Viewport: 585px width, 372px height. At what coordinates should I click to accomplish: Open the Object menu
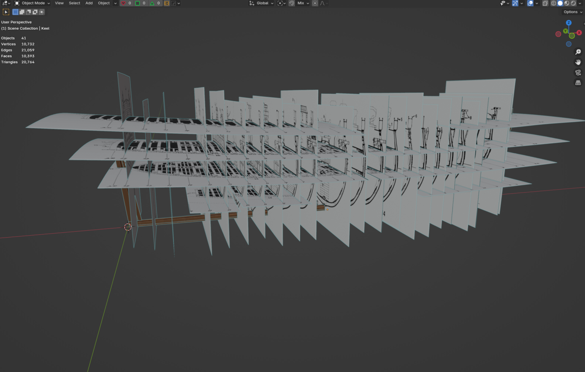tap(104, 3)
